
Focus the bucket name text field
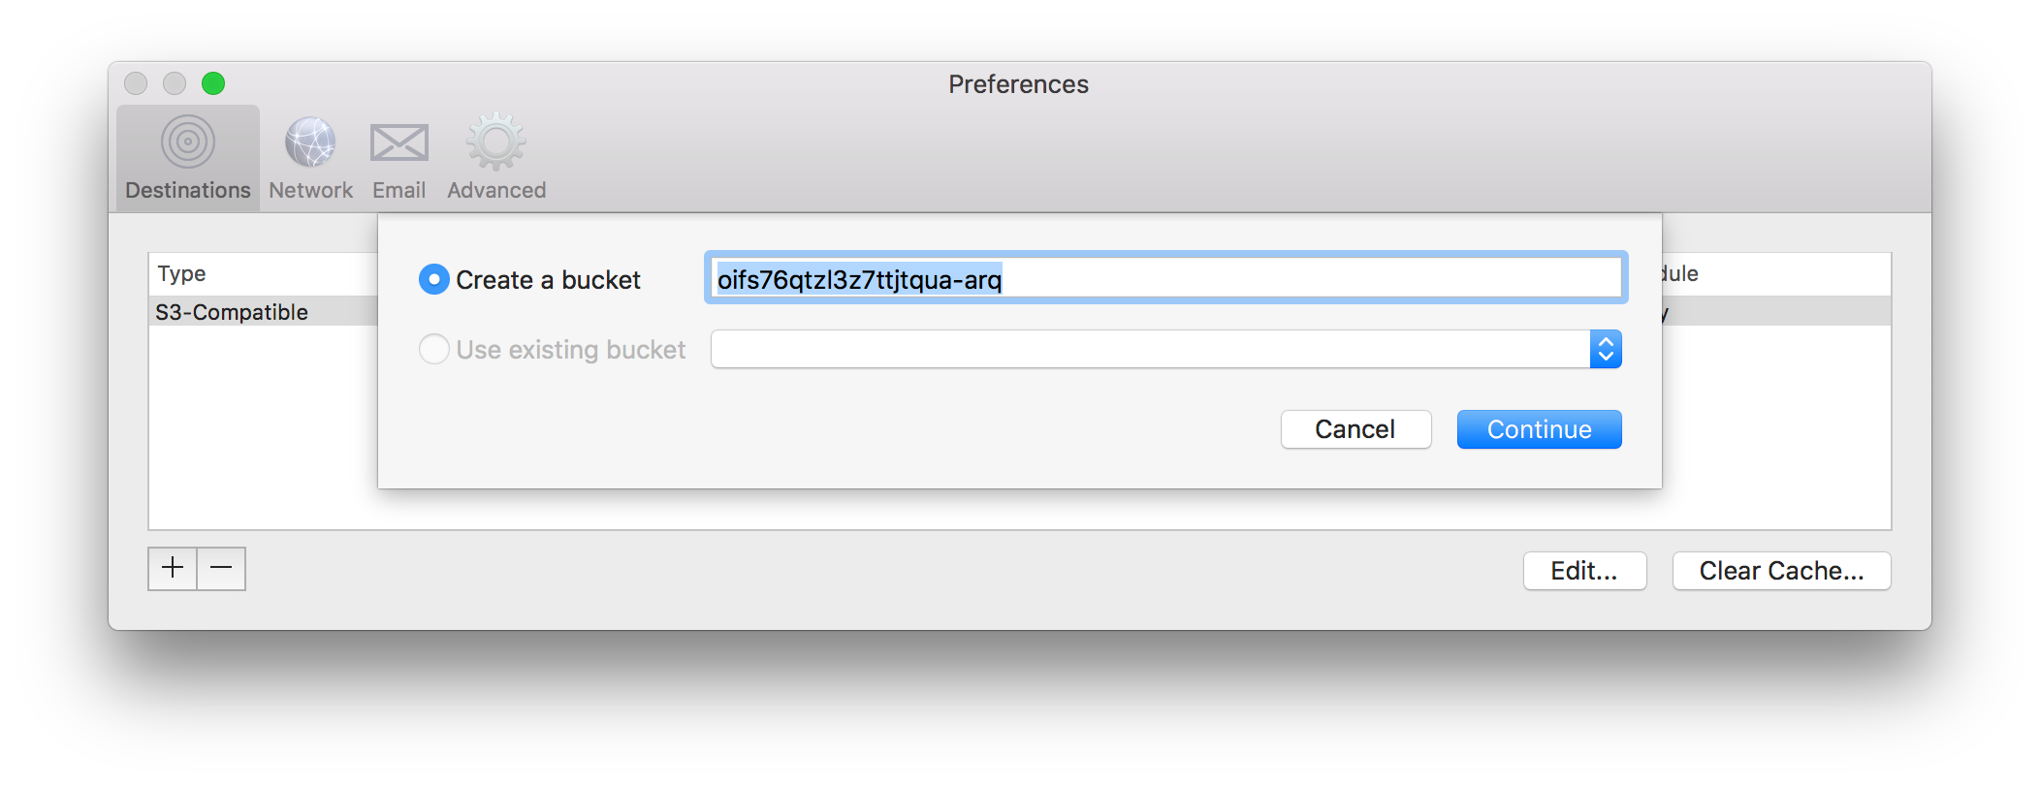[x=1165, y=278]
